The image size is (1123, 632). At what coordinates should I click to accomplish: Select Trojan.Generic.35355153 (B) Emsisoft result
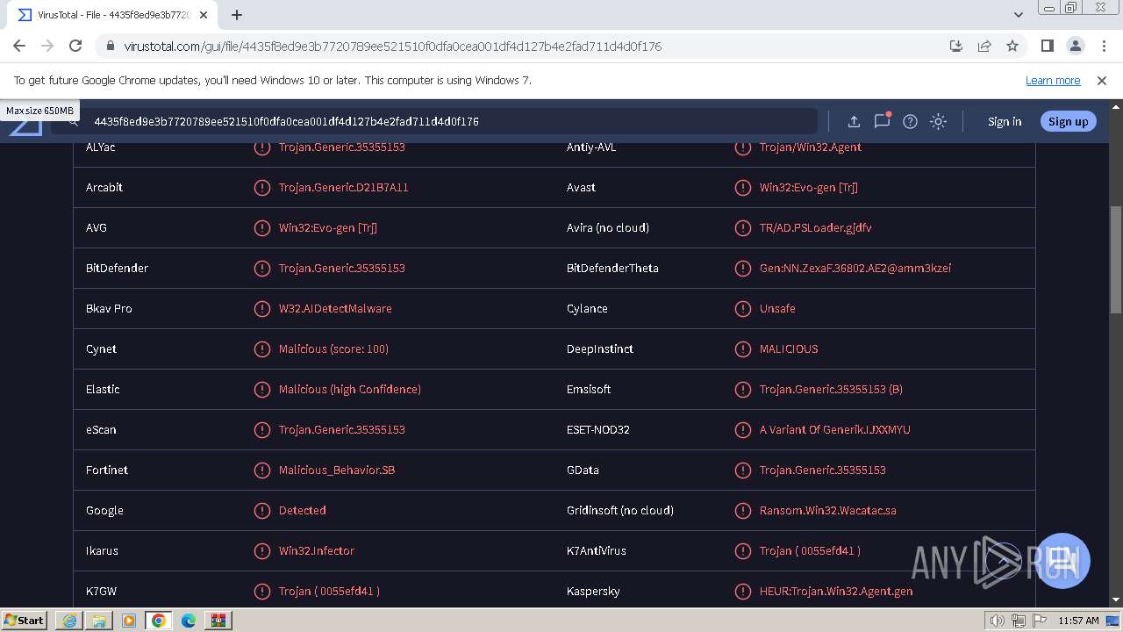pyautogui.click(x=831, y=389)
